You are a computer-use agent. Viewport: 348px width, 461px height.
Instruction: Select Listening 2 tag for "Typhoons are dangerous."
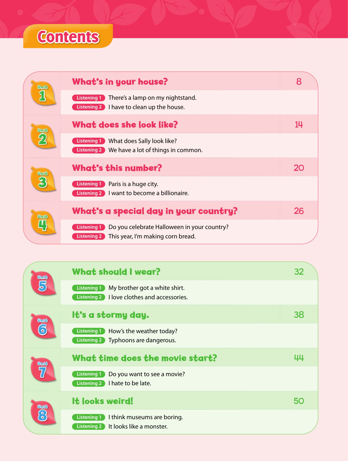(89, 340)
